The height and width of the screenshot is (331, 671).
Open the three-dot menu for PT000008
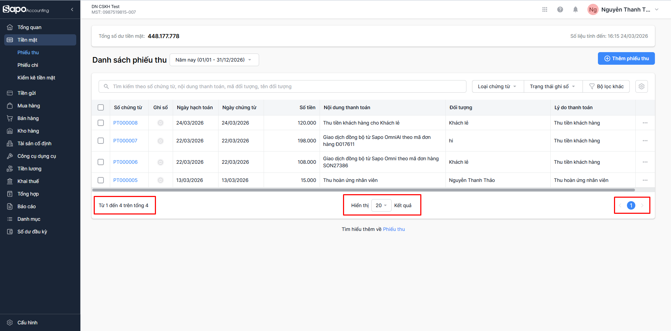[645, 123]
